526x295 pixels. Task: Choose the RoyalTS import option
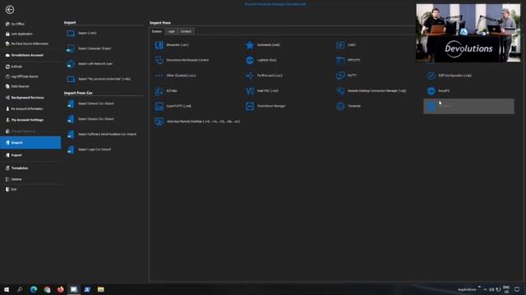click(438, 91)
